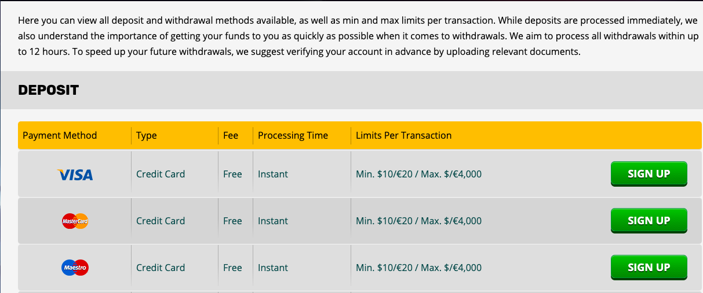
Task: Click SIGN UP button in VISA row
Action: [x=649, y=174]
